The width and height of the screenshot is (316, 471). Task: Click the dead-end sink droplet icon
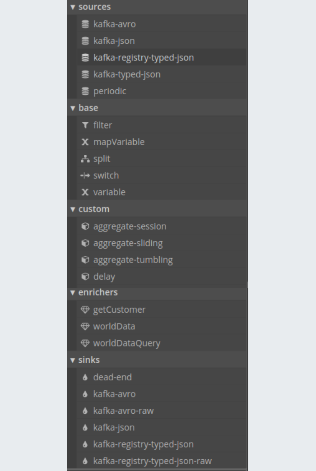(85, 377)
